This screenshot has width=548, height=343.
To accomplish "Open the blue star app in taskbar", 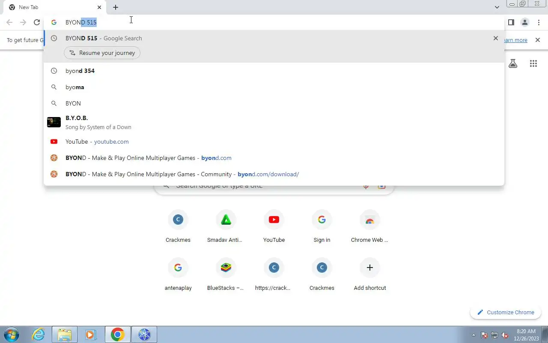I will pyautogui.click(x=144, y=334).
